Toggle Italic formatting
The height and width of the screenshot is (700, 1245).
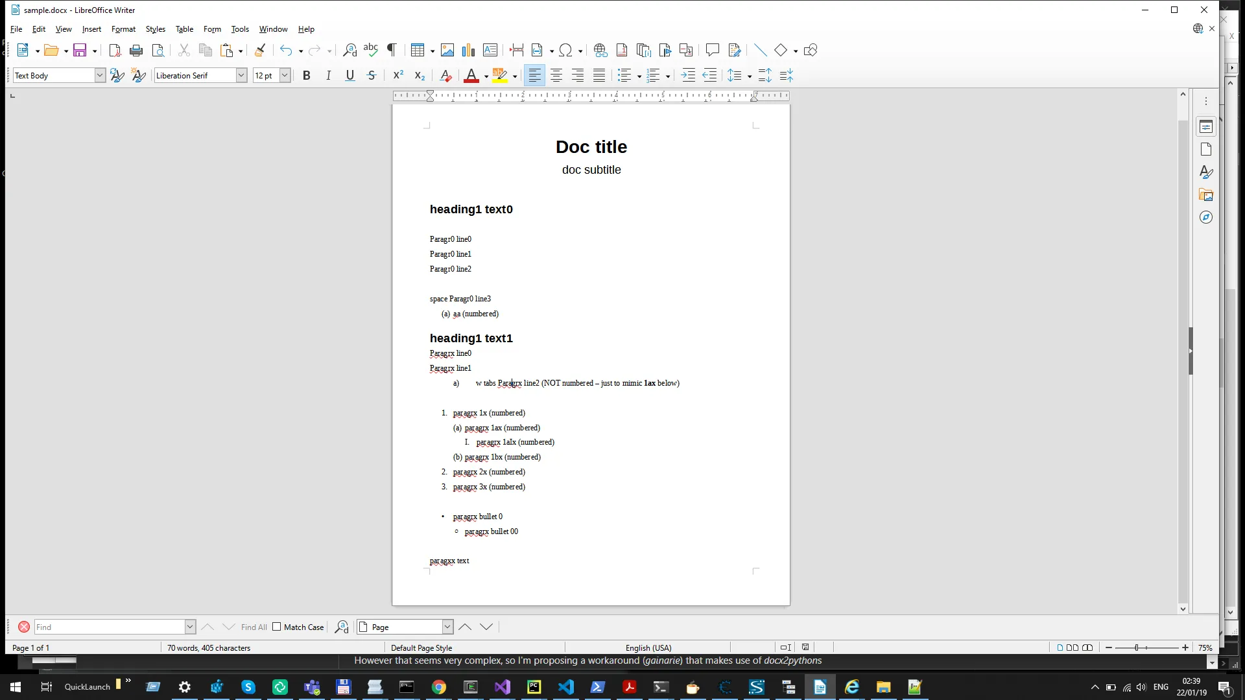(x=328, y=76)
